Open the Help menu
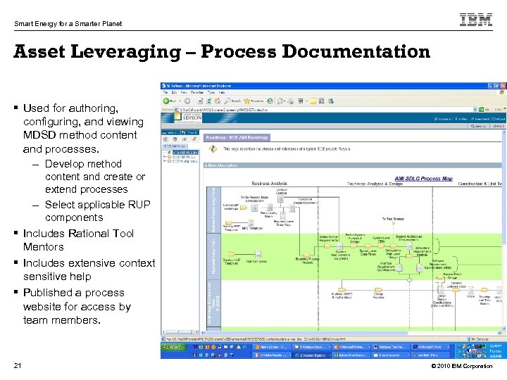 click(x=222, y=92)
